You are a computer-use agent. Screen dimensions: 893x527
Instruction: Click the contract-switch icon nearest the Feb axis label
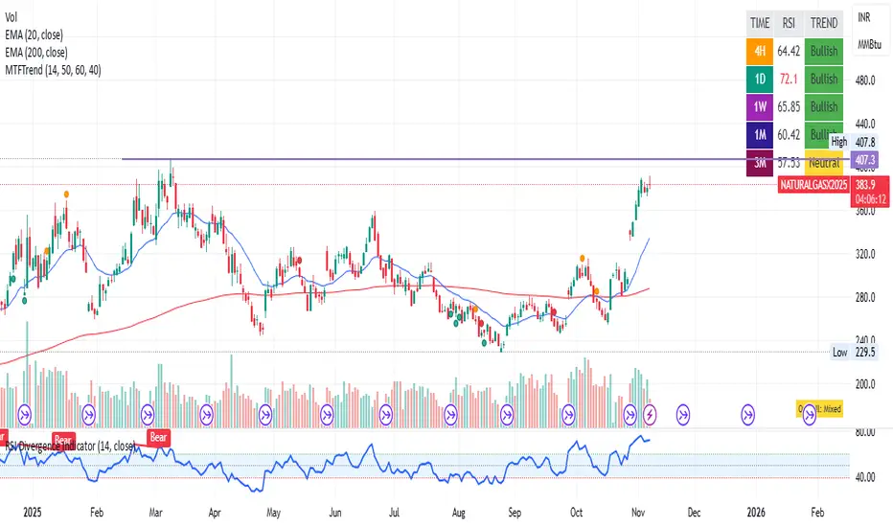(x=89, y=415)
